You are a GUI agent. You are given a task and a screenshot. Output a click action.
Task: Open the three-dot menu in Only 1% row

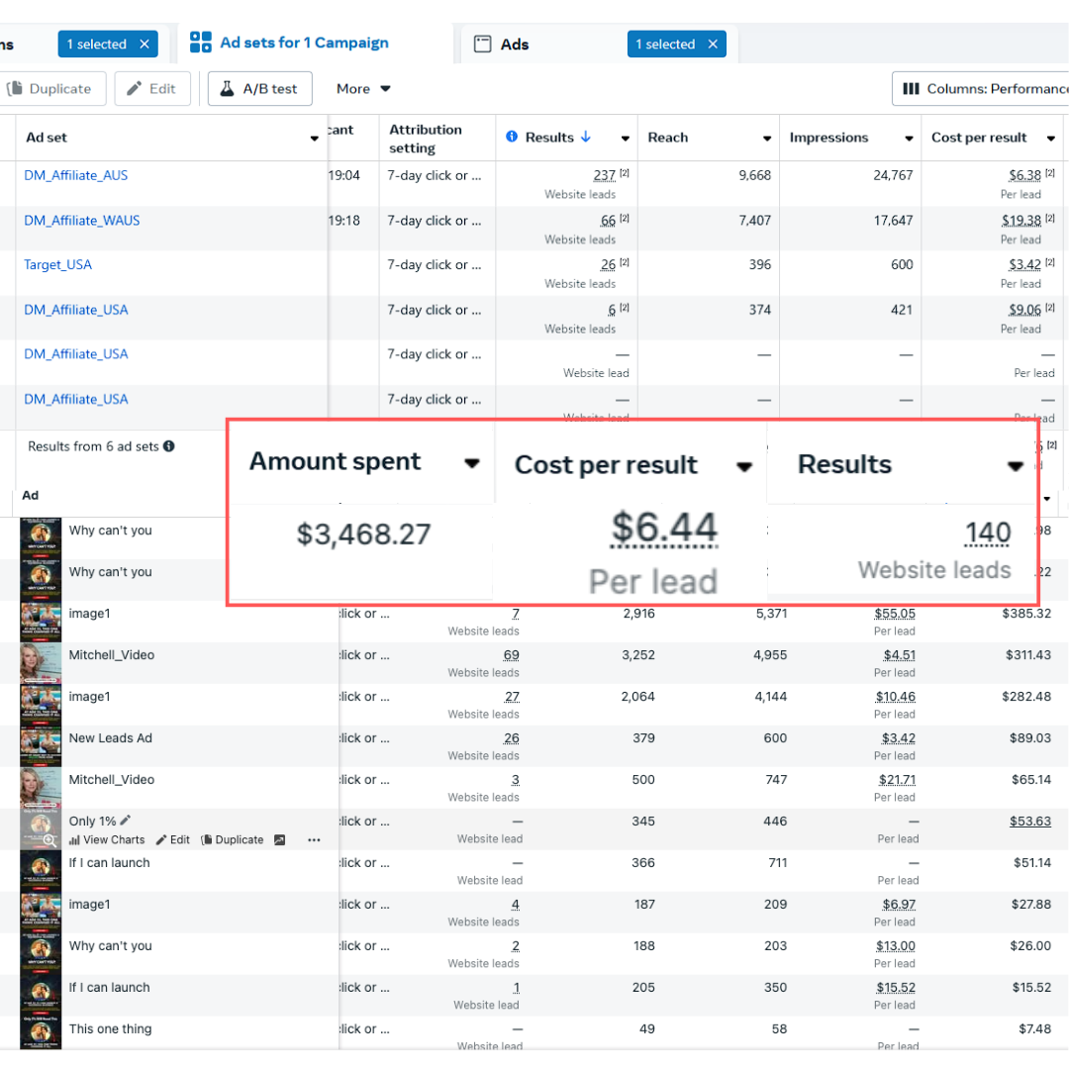coord(314,839)
